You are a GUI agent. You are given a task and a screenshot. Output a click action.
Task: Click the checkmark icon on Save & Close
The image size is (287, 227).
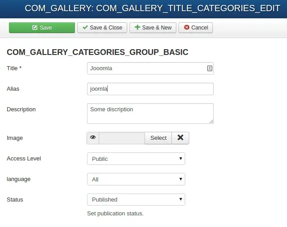click(x=85, y=27)
